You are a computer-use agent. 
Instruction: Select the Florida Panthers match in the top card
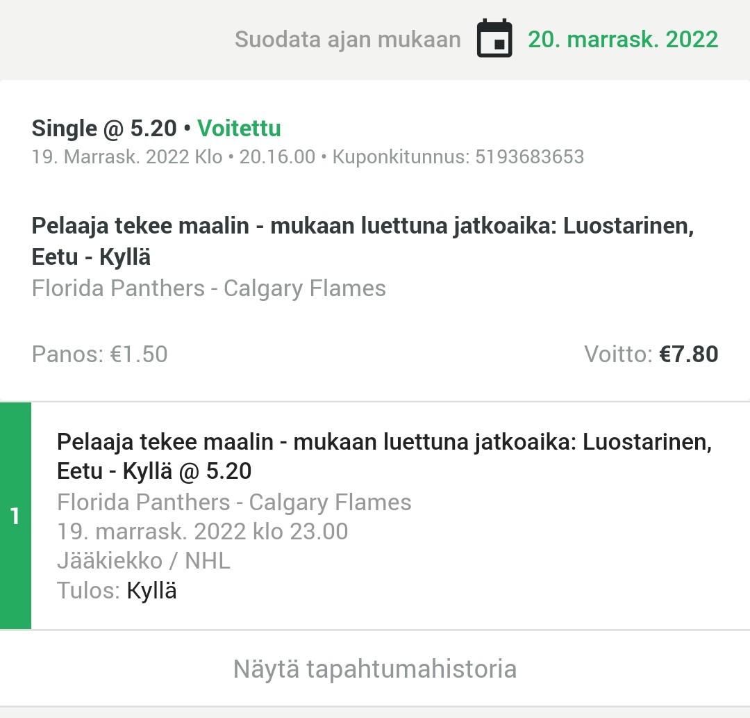(208, 288)
